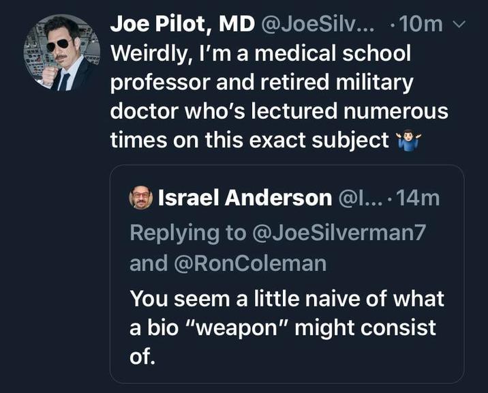This screenshot has height=393, width=488.
Task: Open the @RonColeman mention
Action: pos(250,263)
